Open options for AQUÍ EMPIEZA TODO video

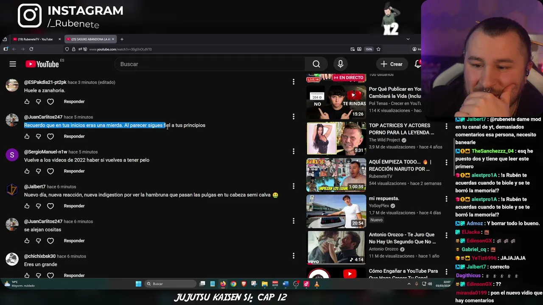(x=446, y=163)
